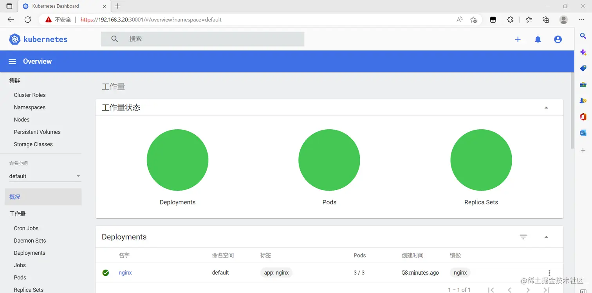Open the tab actions menu icon

coord(9,6)
